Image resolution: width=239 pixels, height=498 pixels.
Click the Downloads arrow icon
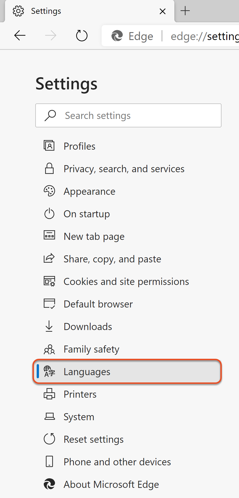point(49,326)
